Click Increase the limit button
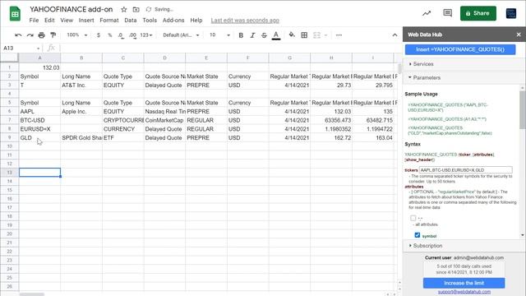Screen dimensions: 526x296 click(x=464, y=283)
